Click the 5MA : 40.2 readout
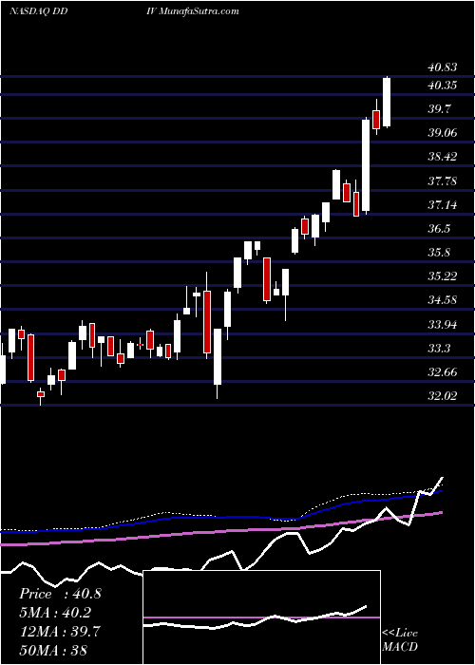The height and width of the screenshot is (665, 475). tap(55, 613)
